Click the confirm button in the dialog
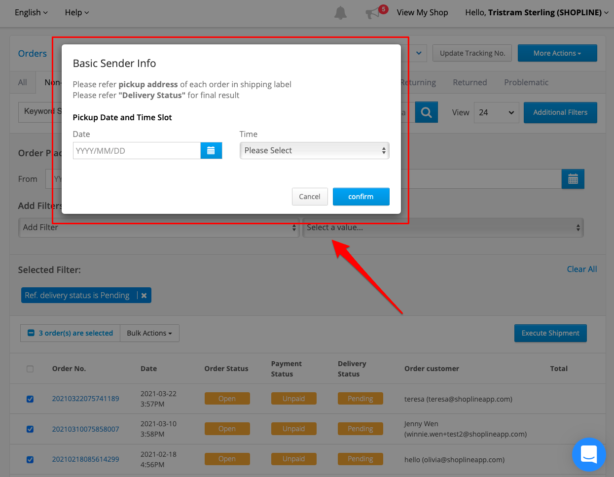 point(361,197)
